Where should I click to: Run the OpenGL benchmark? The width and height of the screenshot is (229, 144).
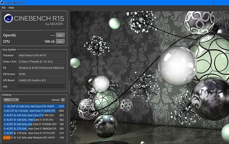click(x=60, y=35)
